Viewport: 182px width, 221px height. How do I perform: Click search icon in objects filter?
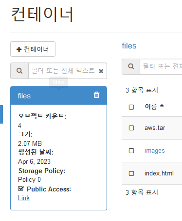point(131,66)
